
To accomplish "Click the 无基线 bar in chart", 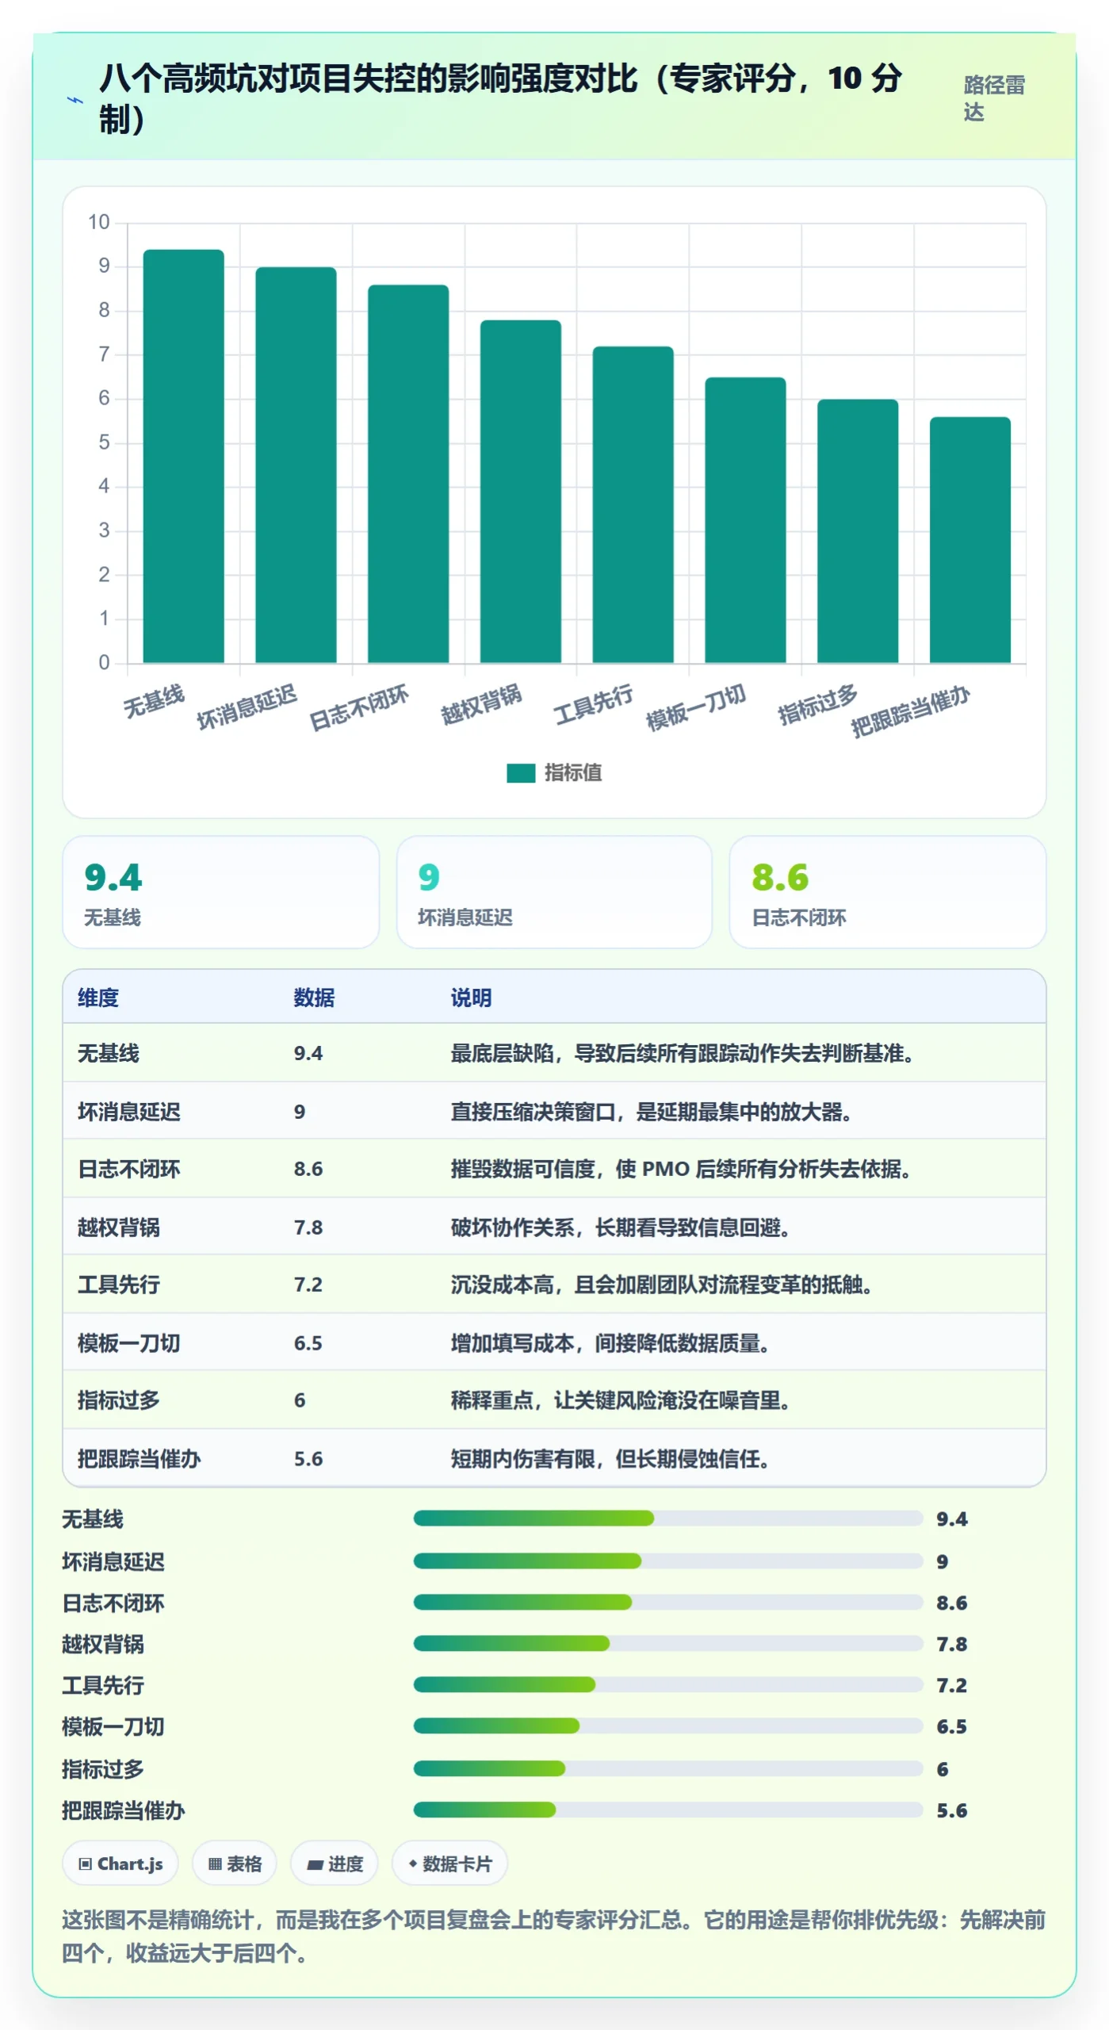I will pyautogui.click(x=183, y=456).
